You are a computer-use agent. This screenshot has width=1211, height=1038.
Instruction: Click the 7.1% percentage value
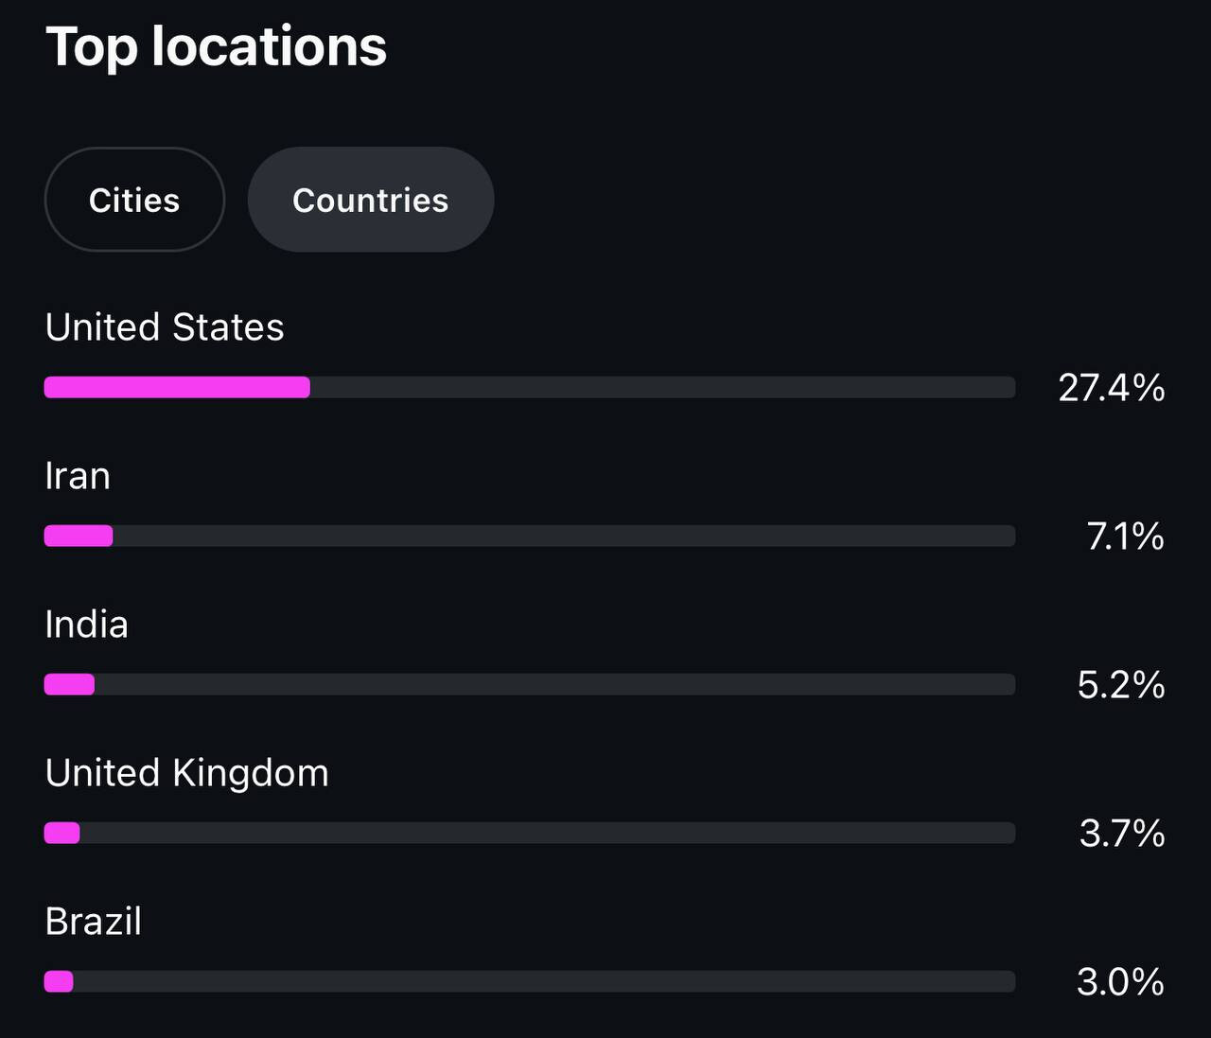click(1125, 537)
